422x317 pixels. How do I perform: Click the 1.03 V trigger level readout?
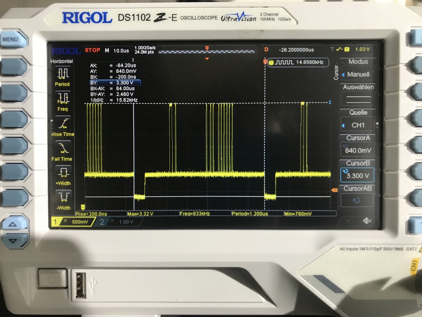pyautogui.click(x=362, y=49)
